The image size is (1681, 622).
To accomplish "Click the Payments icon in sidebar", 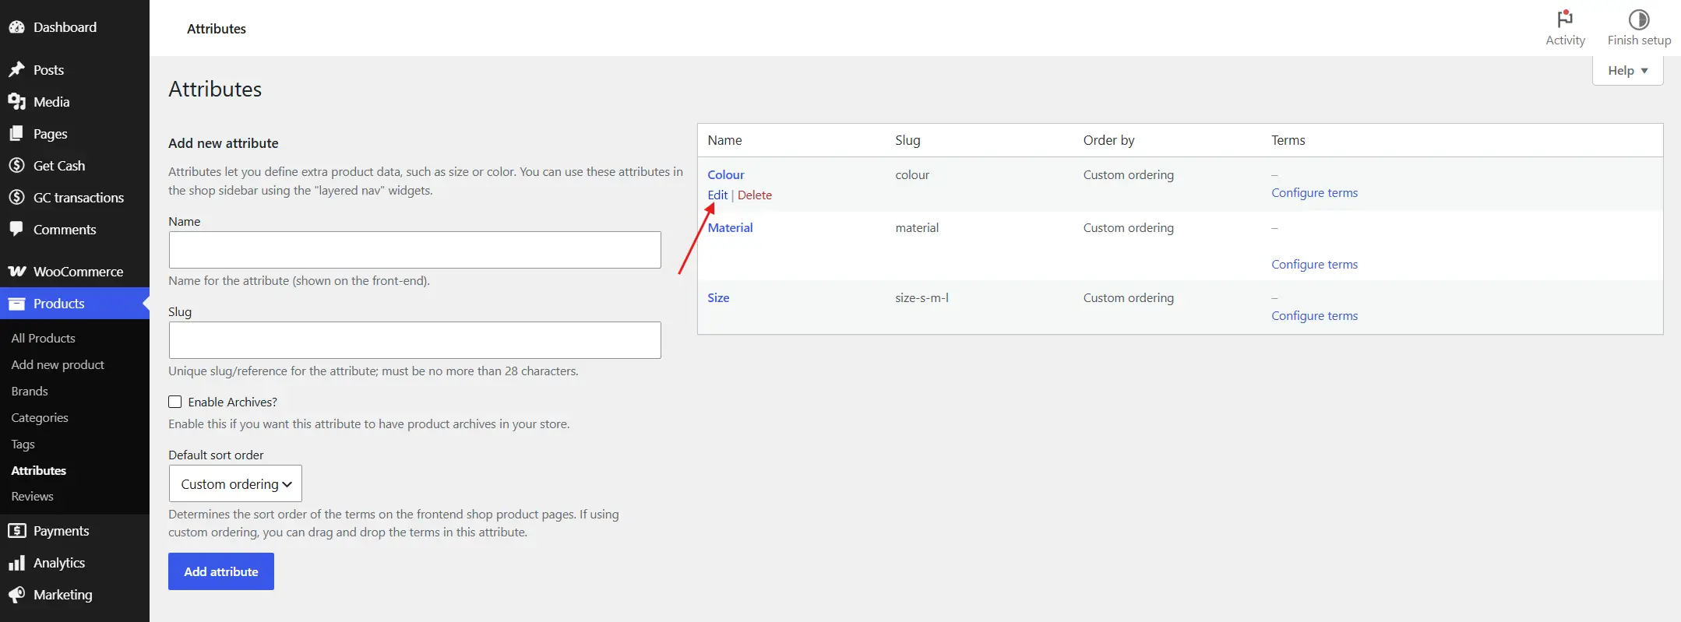I will (16, 531).
